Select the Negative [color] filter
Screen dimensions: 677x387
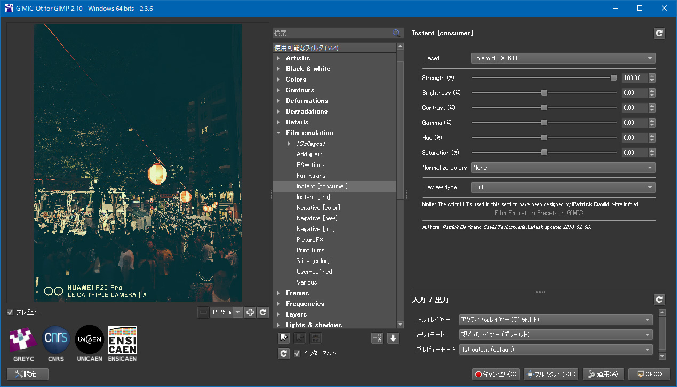[318, 208]
